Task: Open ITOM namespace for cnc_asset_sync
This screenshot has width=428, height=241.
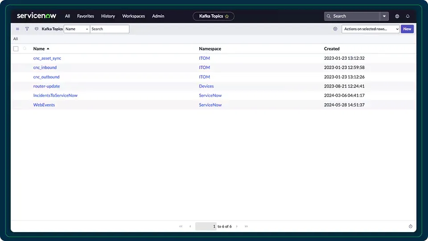Action: (x=205, y=58)
